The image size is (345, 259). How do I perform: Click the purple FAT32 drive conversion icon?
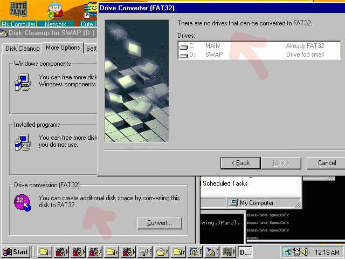[23, 203]
